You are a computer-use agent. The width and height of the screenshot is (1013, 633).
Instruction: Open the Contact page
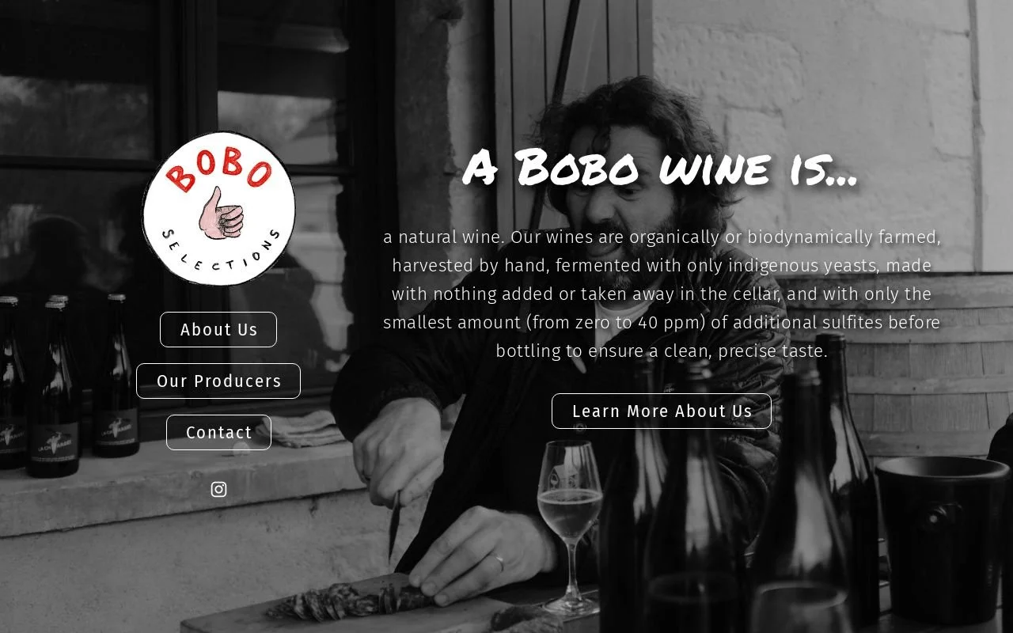click(218, 432)
